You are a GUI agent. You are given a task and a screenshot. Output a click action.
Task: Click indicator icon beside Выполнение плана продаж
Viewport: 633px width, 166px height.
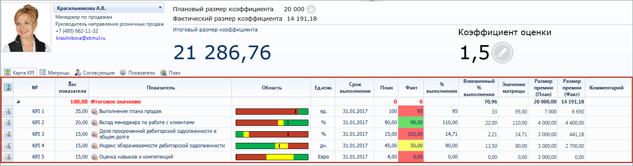click(x=94, y=111)
